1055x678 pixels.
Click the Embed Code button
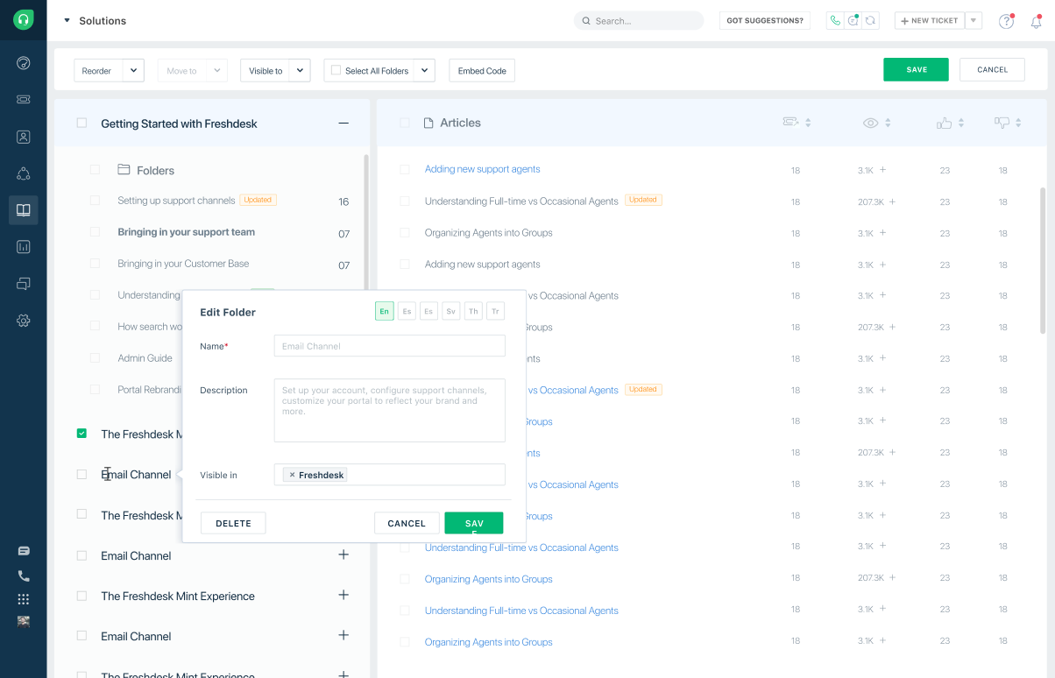[x=482, y=70]
